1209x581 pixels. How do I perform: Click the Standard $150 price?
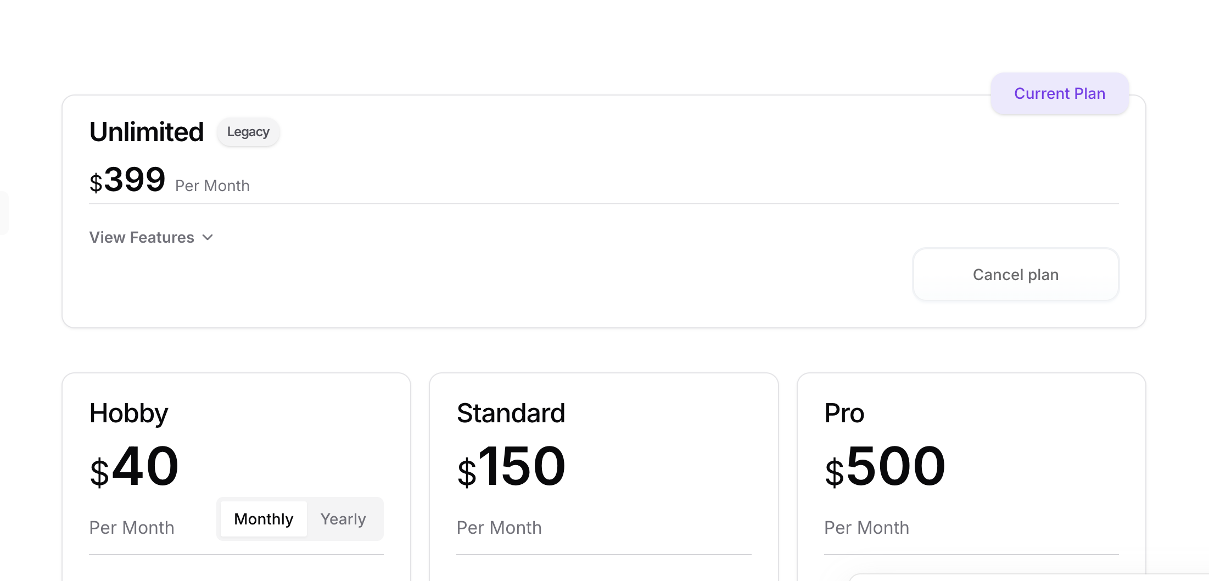[511, 467]
